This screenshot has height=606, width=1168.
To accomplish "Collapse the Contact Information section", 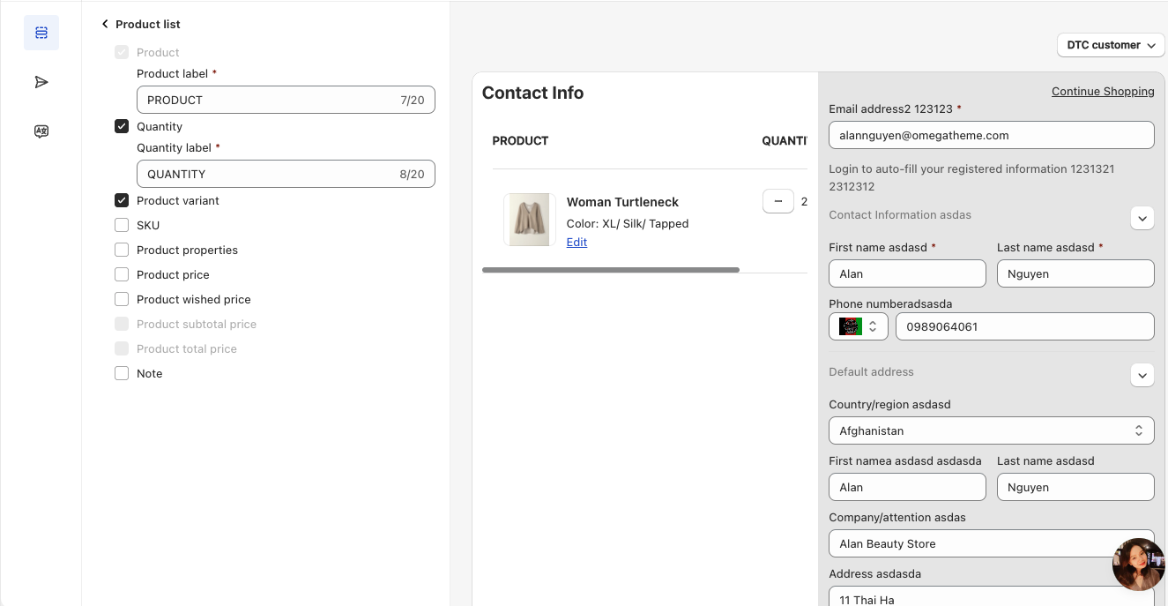I will point(1142,218).
